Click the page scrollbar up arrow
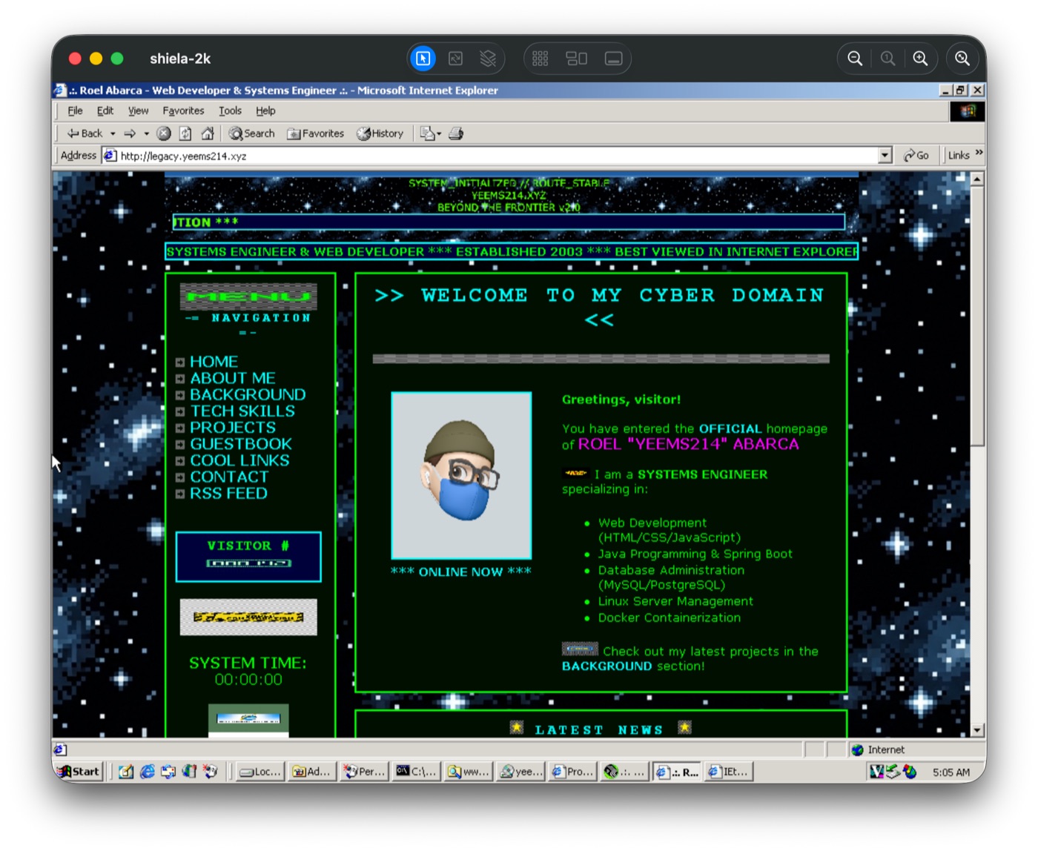 tap(977, 179)
